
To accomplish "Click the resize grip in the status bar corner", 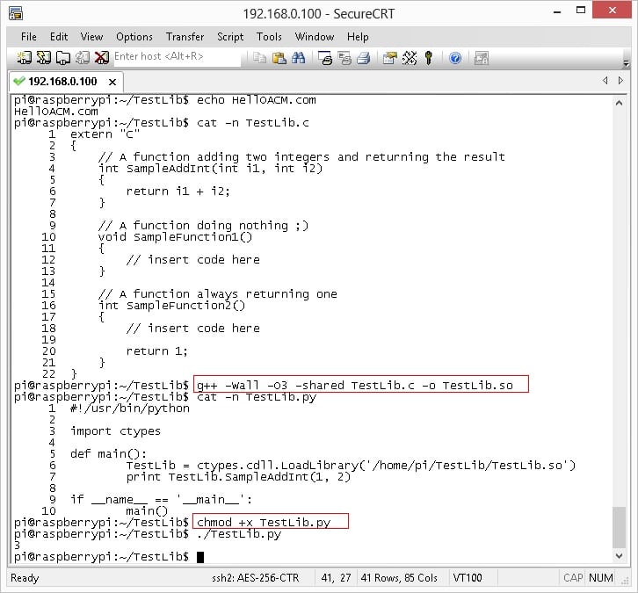I will pyautogui.click(x=625, y=582).
